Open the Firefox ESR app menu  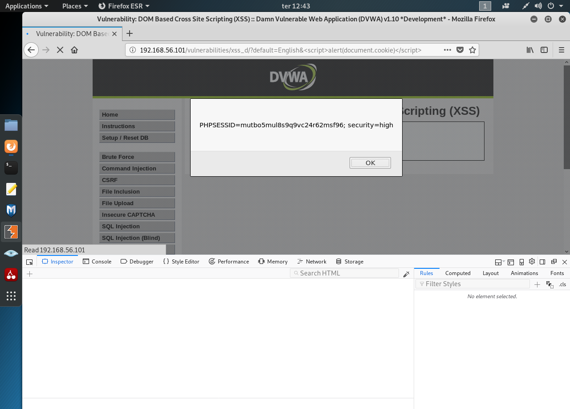point(124,6)
